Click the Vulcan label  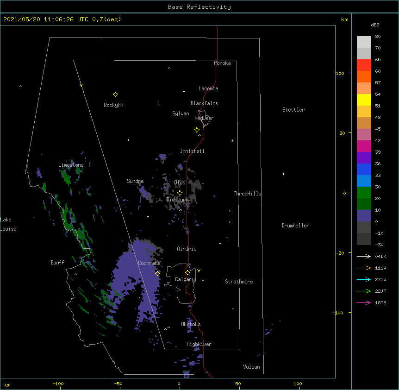(x=251, y=367)
